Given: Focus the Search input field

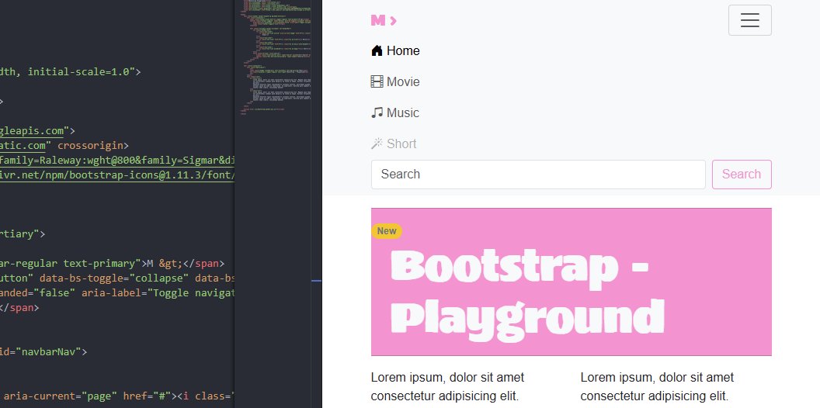Looking at the screenshot, I should (538, 175).
